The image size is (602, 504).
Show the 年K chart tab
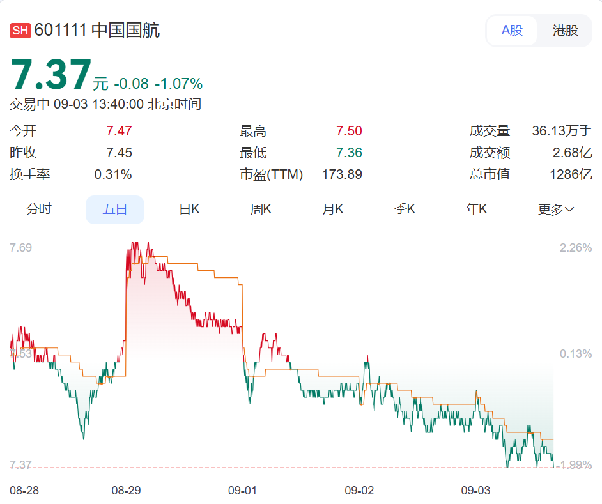[477, 210]
